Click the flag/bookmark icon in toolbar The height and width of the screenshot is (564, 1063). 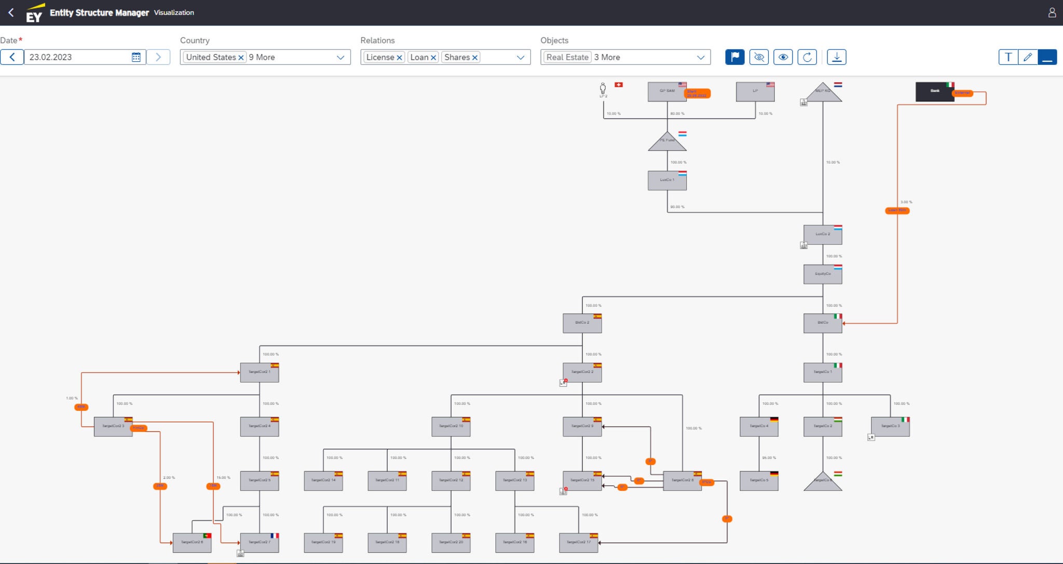tap(734, 57)
